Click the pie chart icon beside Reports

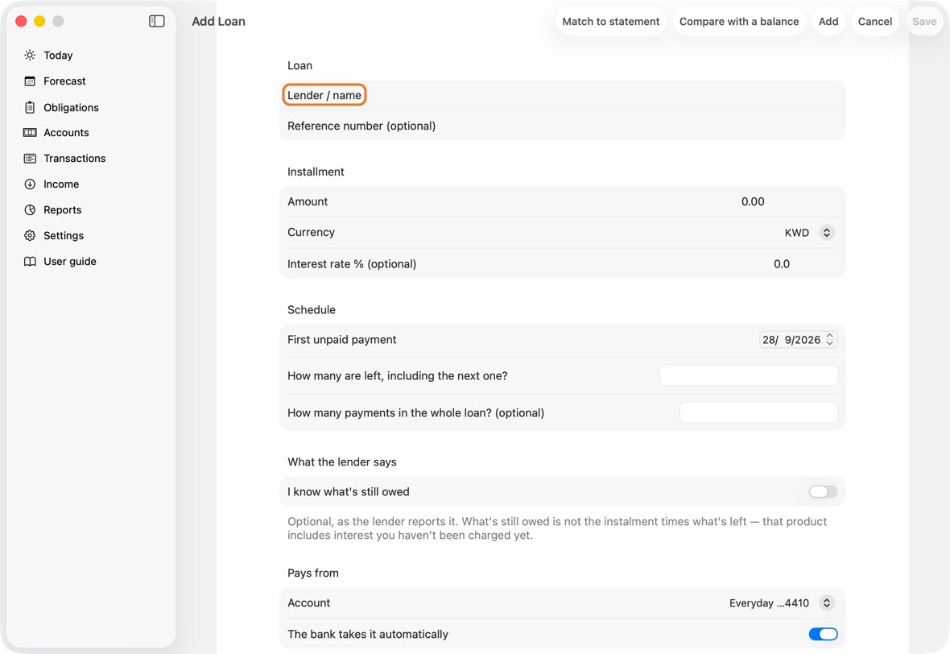(x=30, y=209)
